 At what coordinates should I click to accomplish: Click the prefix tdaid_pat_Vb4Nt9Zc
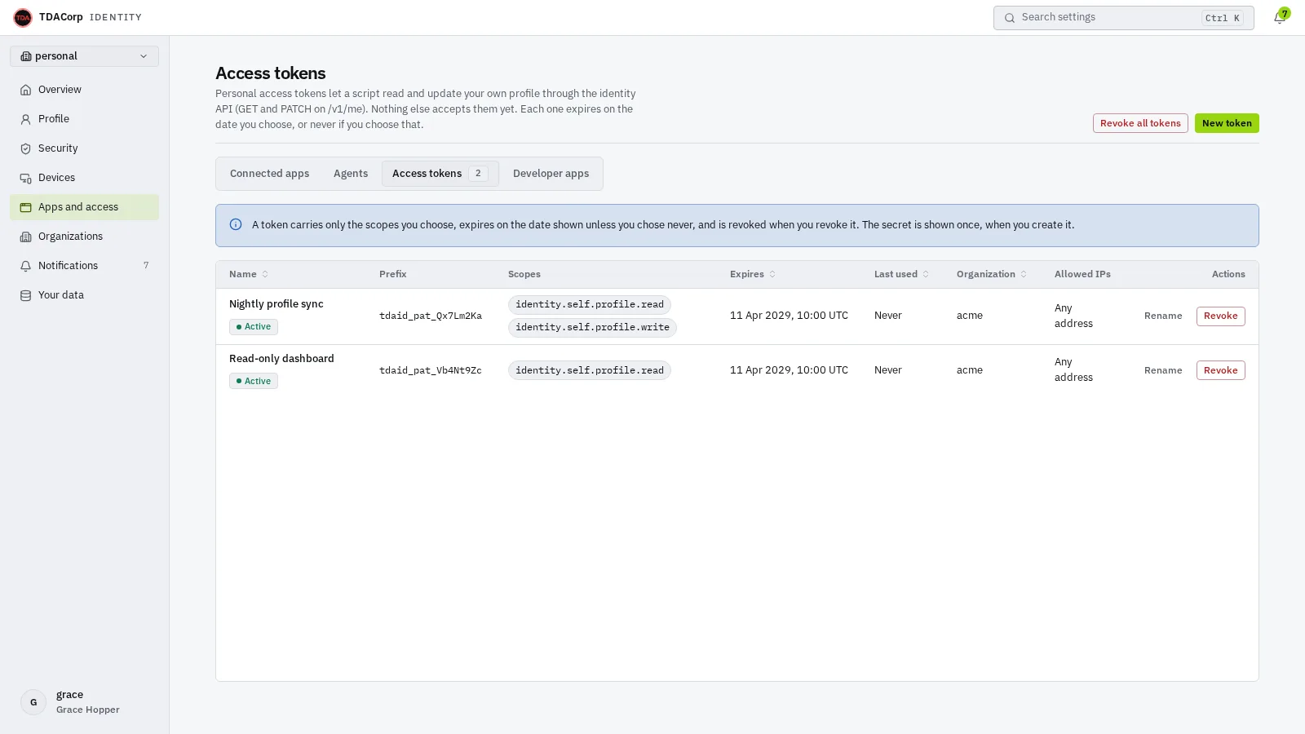(431, 370)
